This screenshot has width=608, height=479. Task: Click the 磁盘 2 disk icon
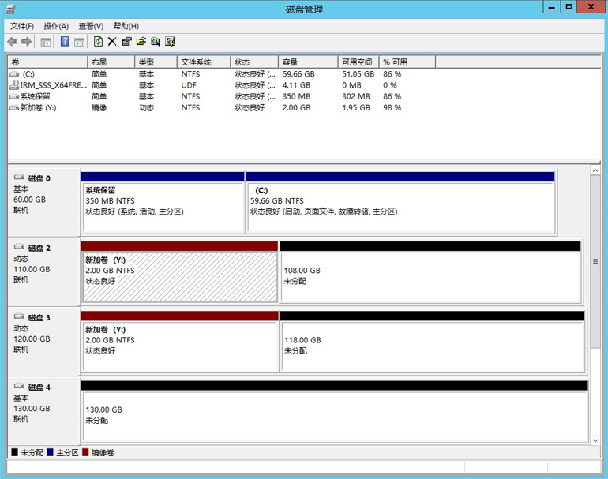pos(19,247)
